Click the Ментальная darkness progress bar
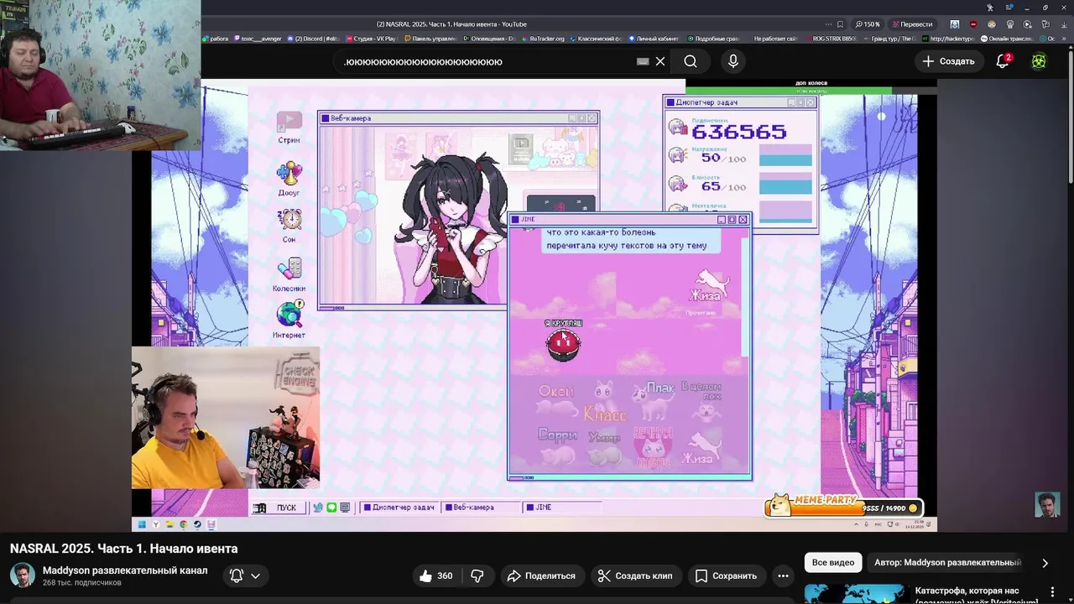Image resolution: width=1074 pixels, height=604 pixels. 785,211
